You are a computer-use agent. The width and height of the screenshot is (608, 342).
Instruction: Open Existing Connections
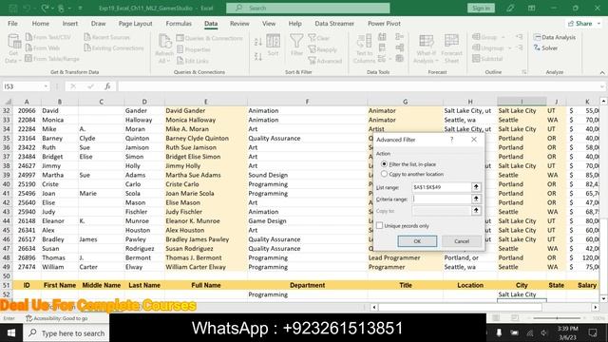click(114, 48)
